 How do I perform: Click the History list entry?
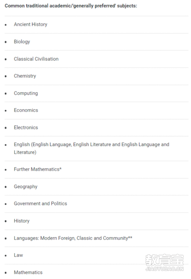pyautogui.click(x=22, y=221)
